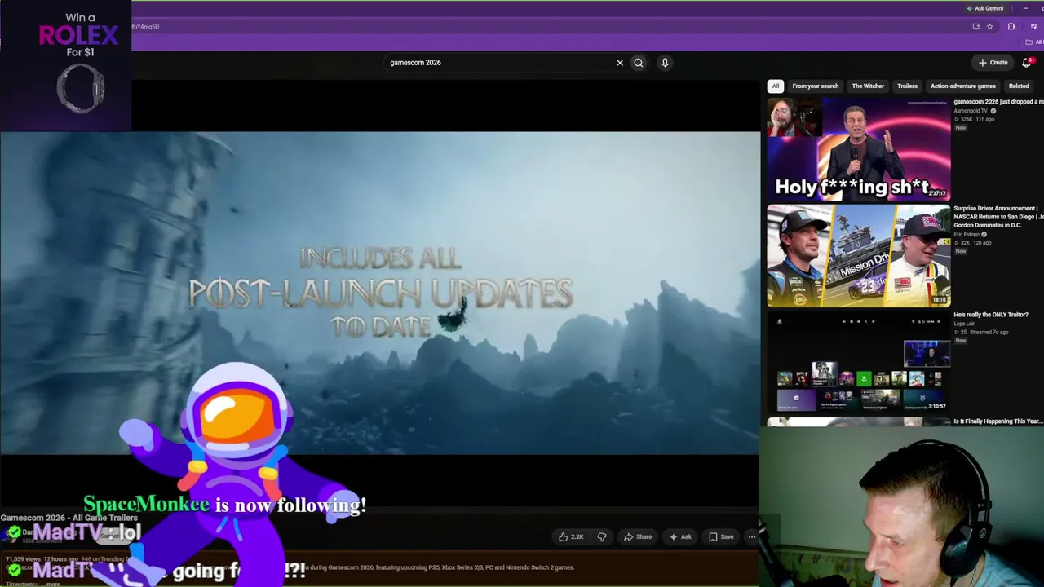This screenshot has height=587, width=1044.
Task: Click the install app icon in address bar
Action: [976, 26]
